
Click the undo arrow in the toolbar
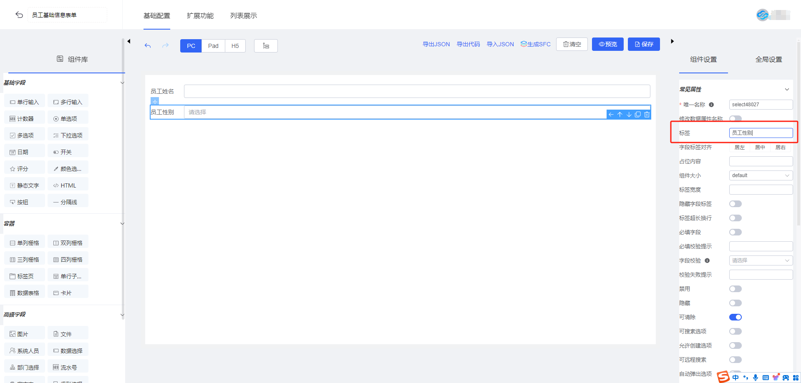click(x=148, y=45)
